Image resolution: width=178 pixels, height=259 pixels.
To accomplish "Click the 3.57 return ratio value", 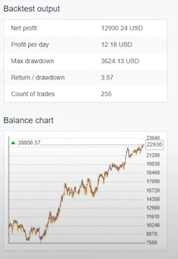I will point(107,77).
